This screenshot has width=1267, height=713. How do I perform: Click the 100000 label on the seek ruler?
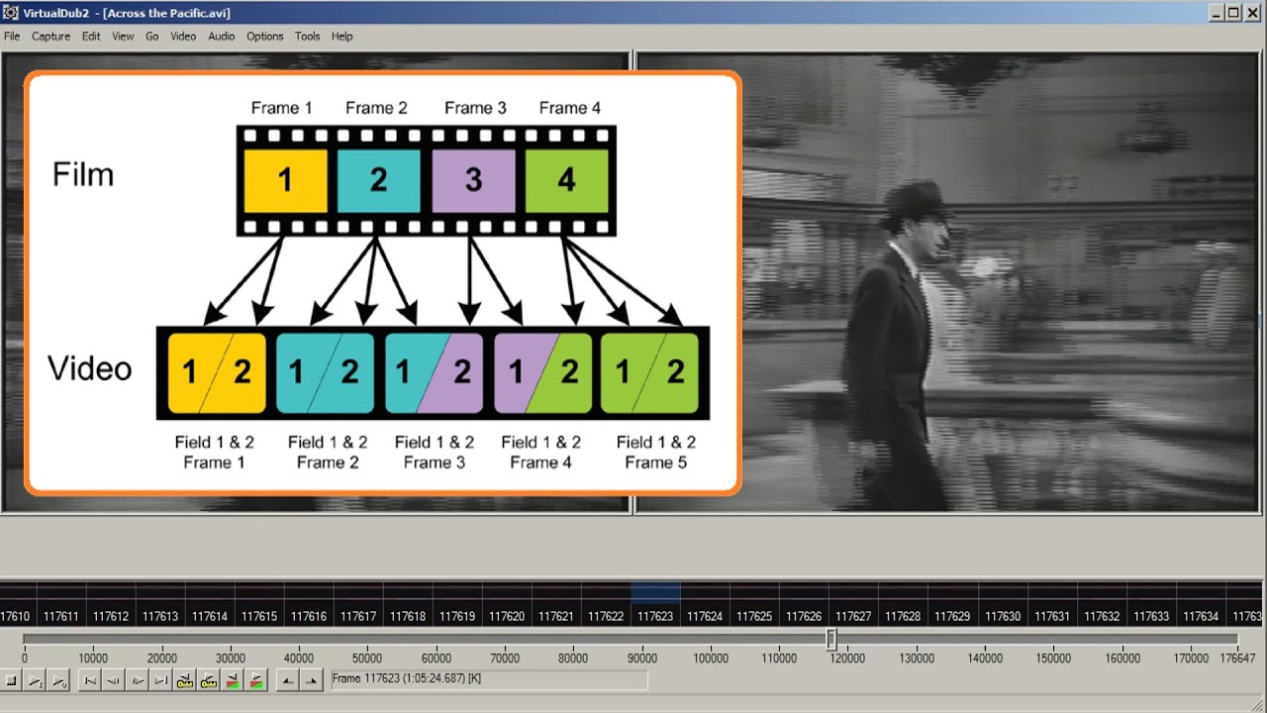[x=711, y=659]
